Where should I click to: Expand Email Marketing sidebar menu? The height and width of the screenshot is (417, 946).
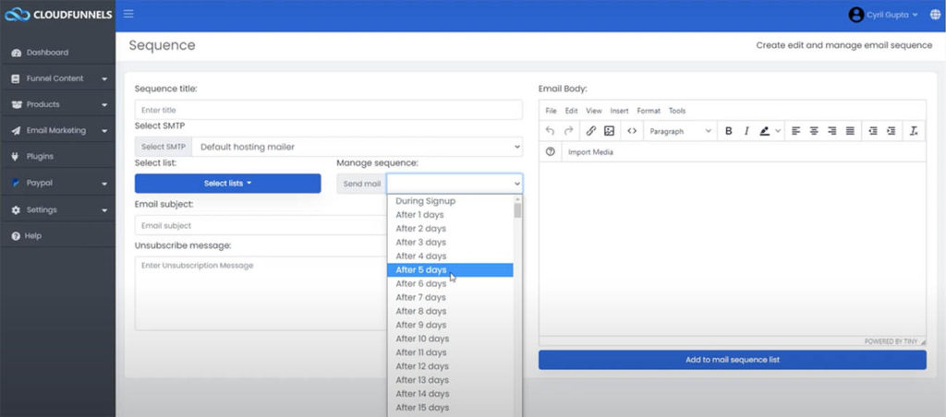click(x=58, y=130)
